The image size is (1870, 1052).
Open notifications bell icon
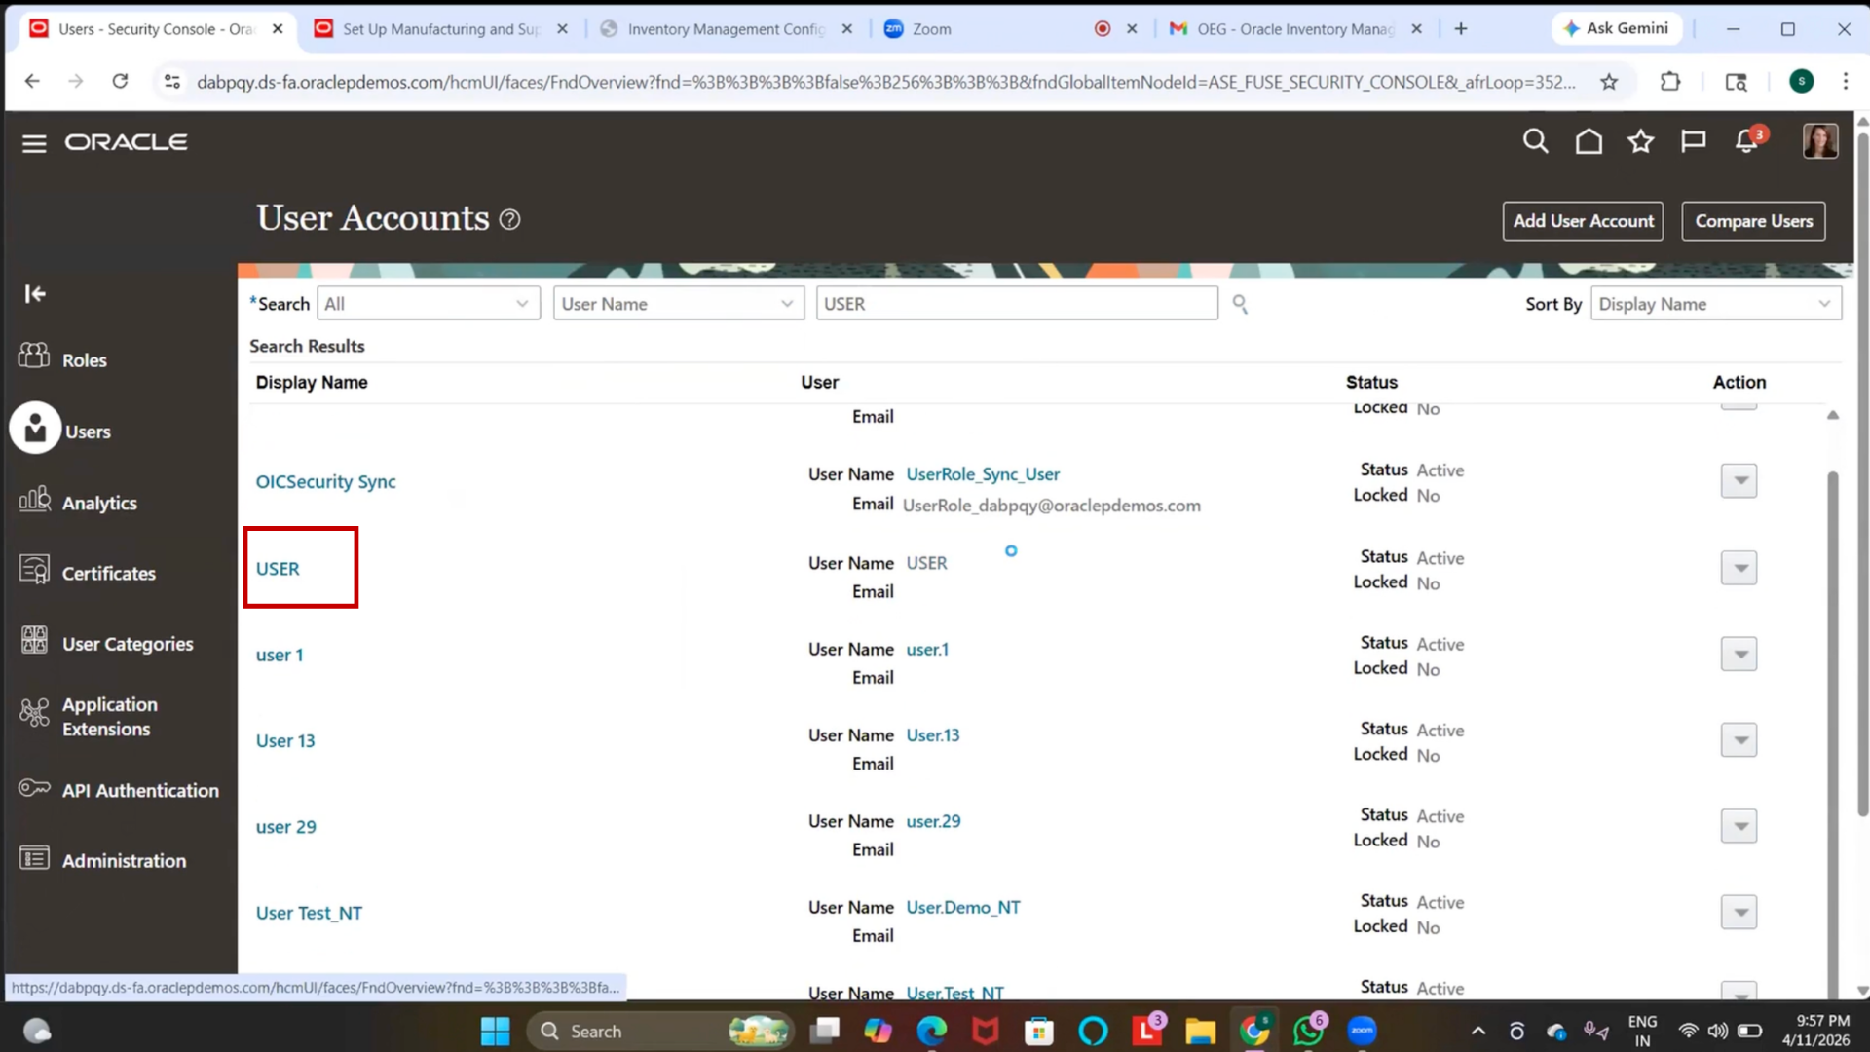coord(1747,142)
